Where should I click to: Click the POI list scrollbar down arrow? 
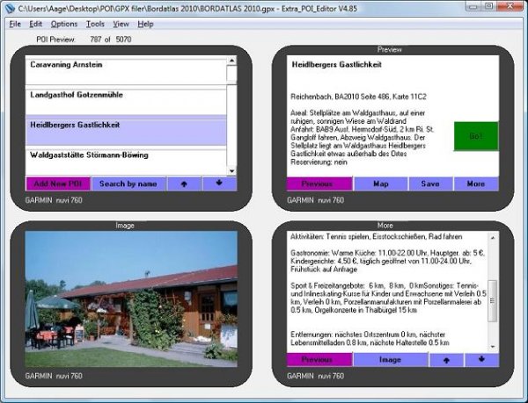(231, 169)
